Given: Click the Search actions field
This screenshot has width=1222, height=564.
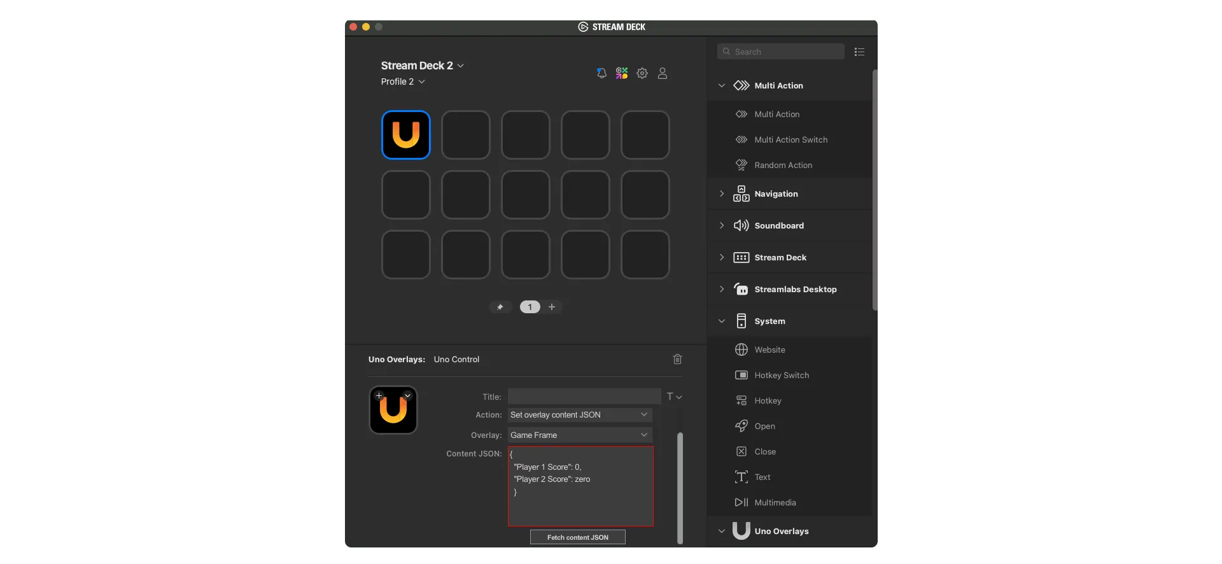Looking at the screenshot, I should click(781, 52).
